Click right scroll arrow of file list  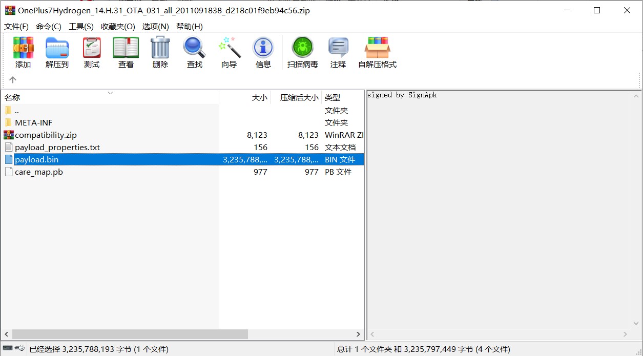pyautogui.click(x=359, y=334)
